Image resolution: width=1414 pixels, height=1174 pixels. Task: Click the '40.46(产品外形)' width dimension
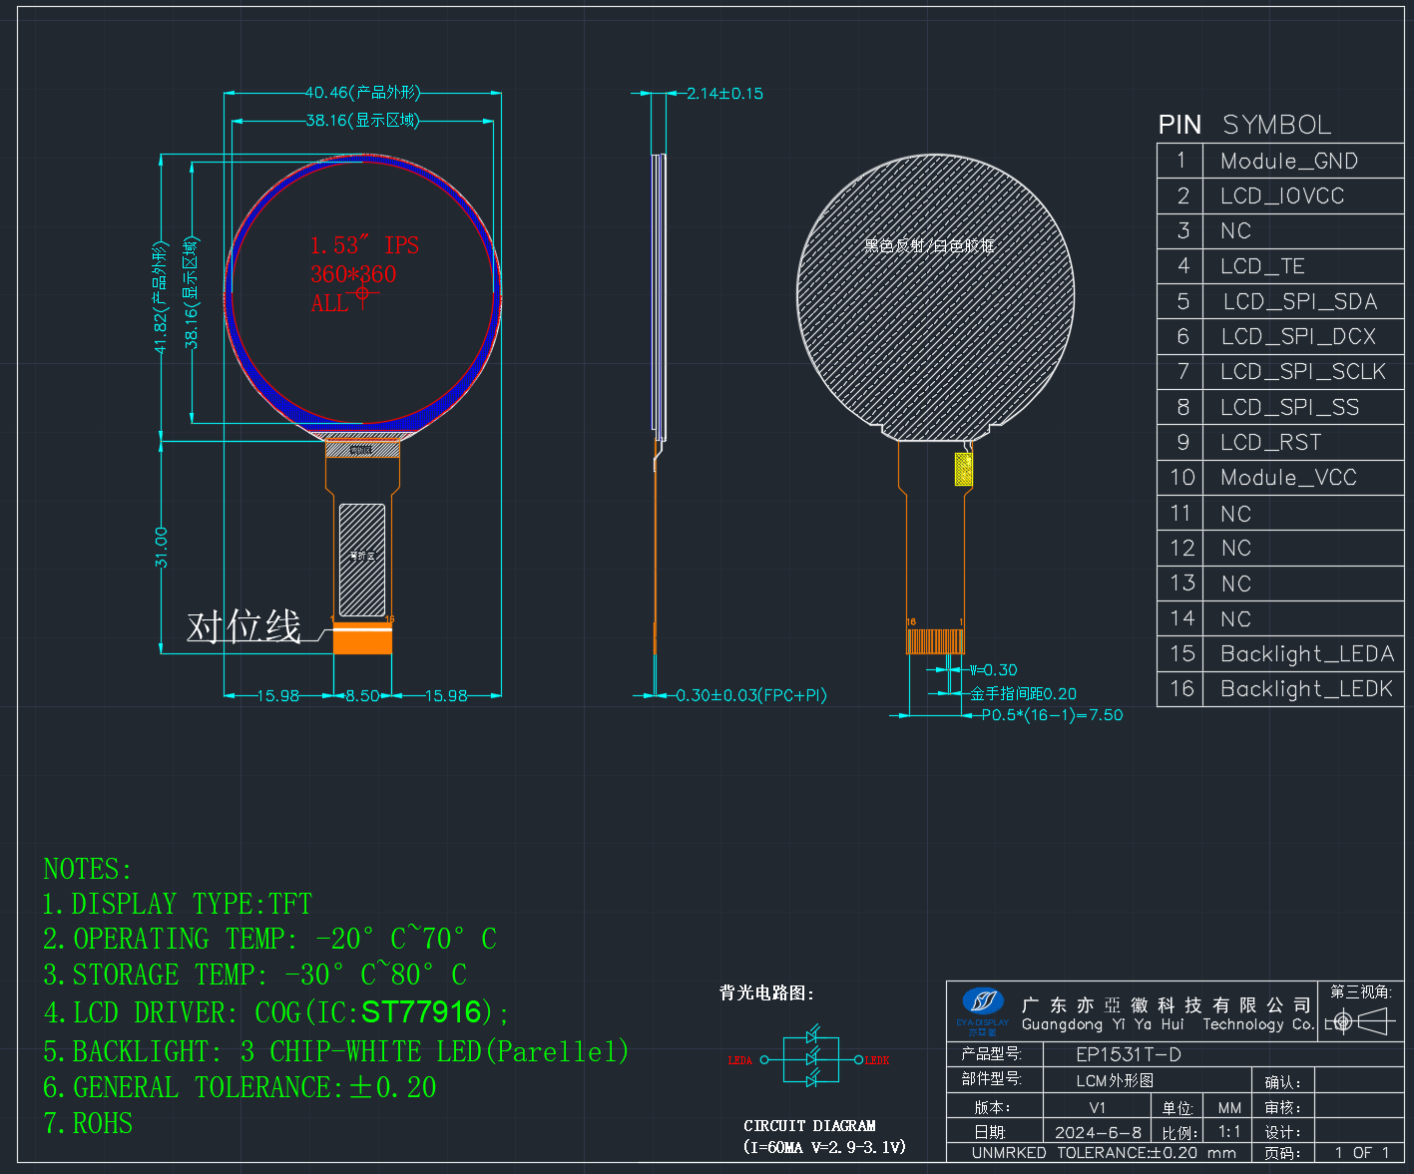pyautogui.click(x=363, y=93)
